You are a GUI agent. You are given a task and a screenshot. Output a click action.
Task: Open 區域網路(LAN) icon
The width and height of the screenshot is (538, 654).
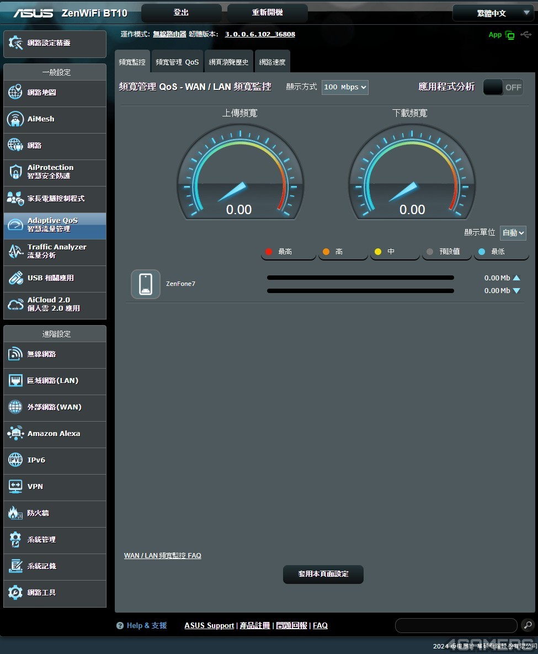click(x=15, y=380)
